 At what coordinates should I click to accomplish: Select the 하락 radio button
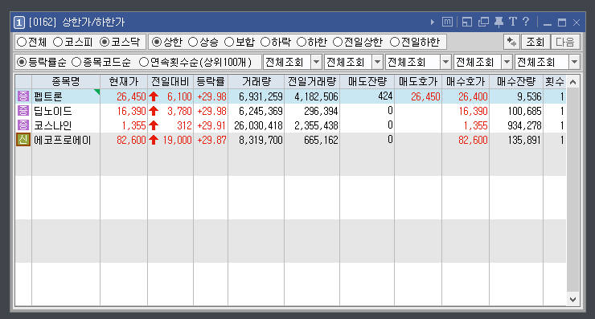point(265,42)
